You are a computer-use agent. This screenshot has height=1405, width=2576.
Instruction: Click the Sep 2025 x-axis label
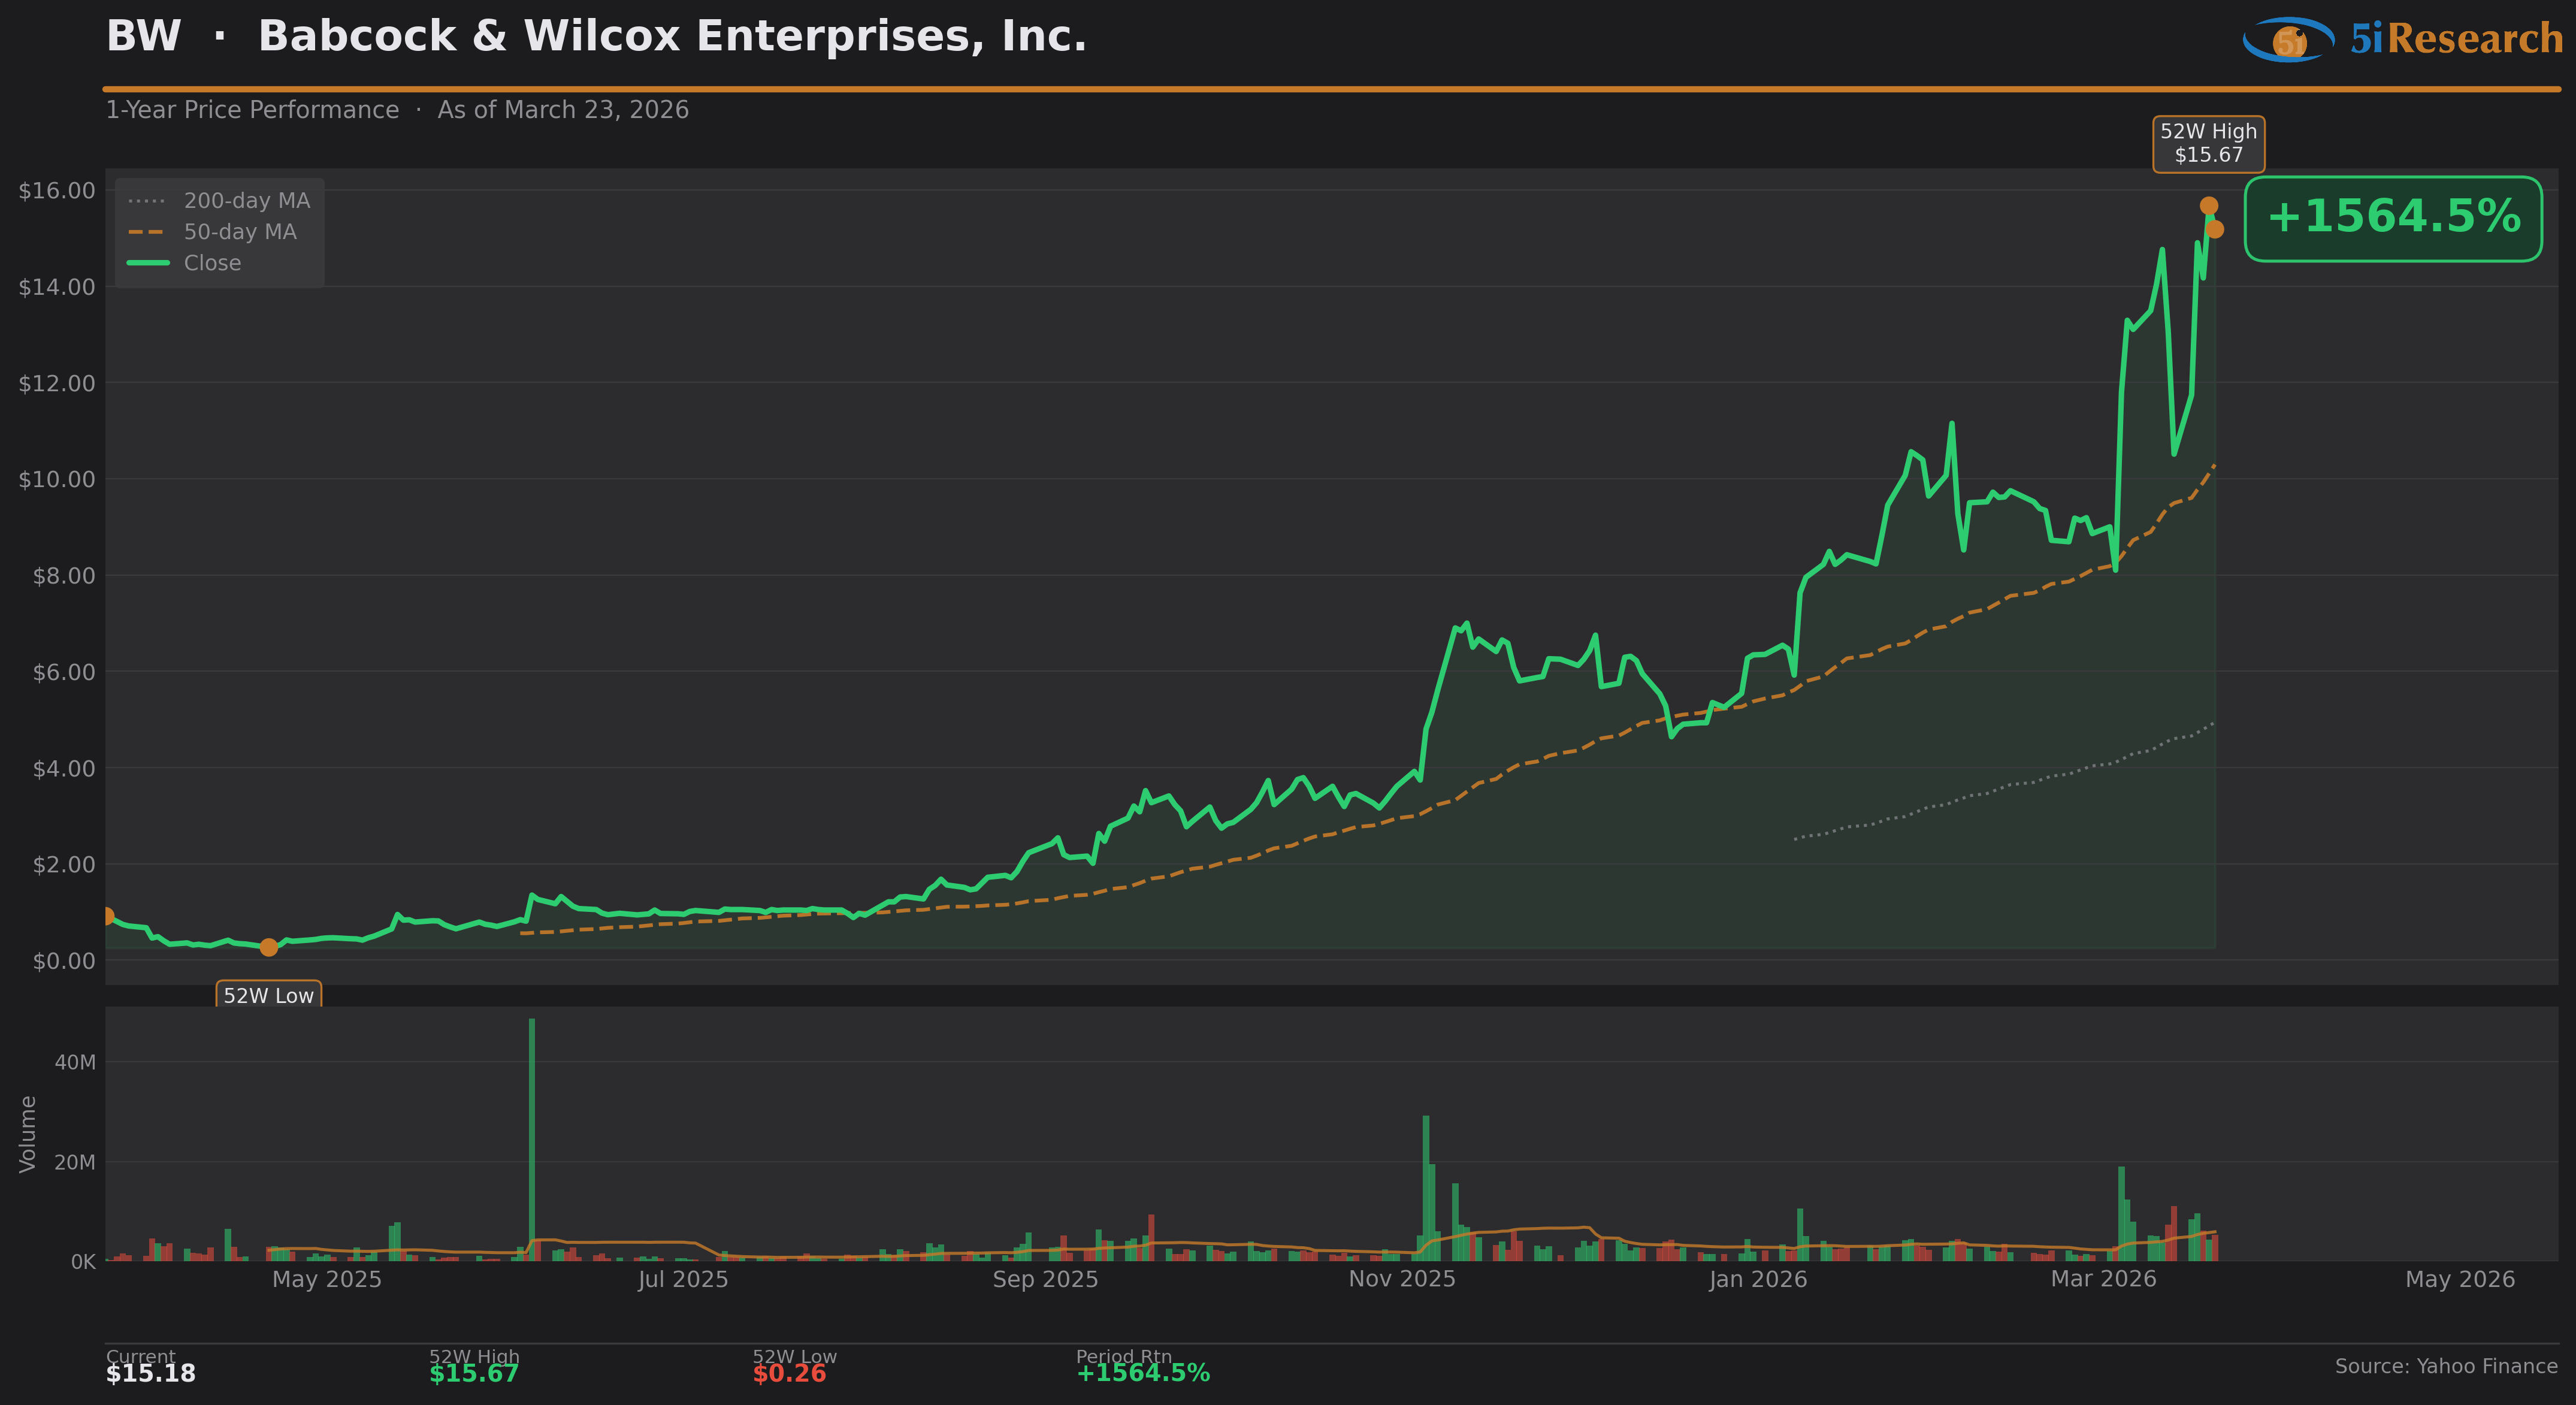pos(1045,1279)
